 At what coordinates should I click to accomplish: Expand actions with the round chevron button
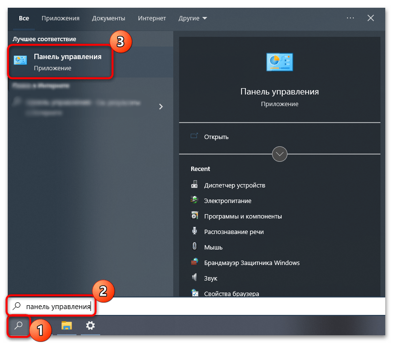coord(280,155)
